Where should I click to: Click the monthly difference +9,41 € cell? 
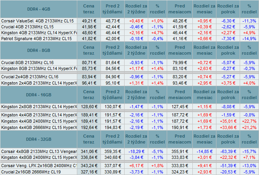205,166
